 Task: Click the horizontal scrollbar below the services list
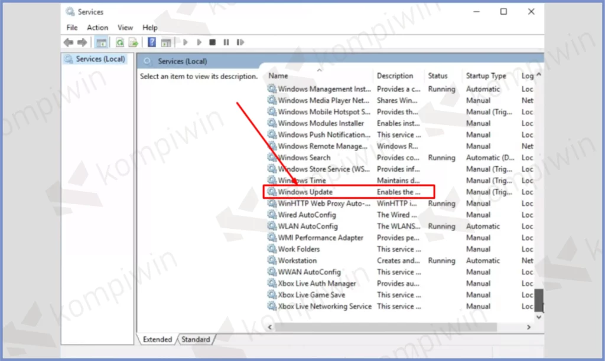pyautogui.click(x=402, y=326)
